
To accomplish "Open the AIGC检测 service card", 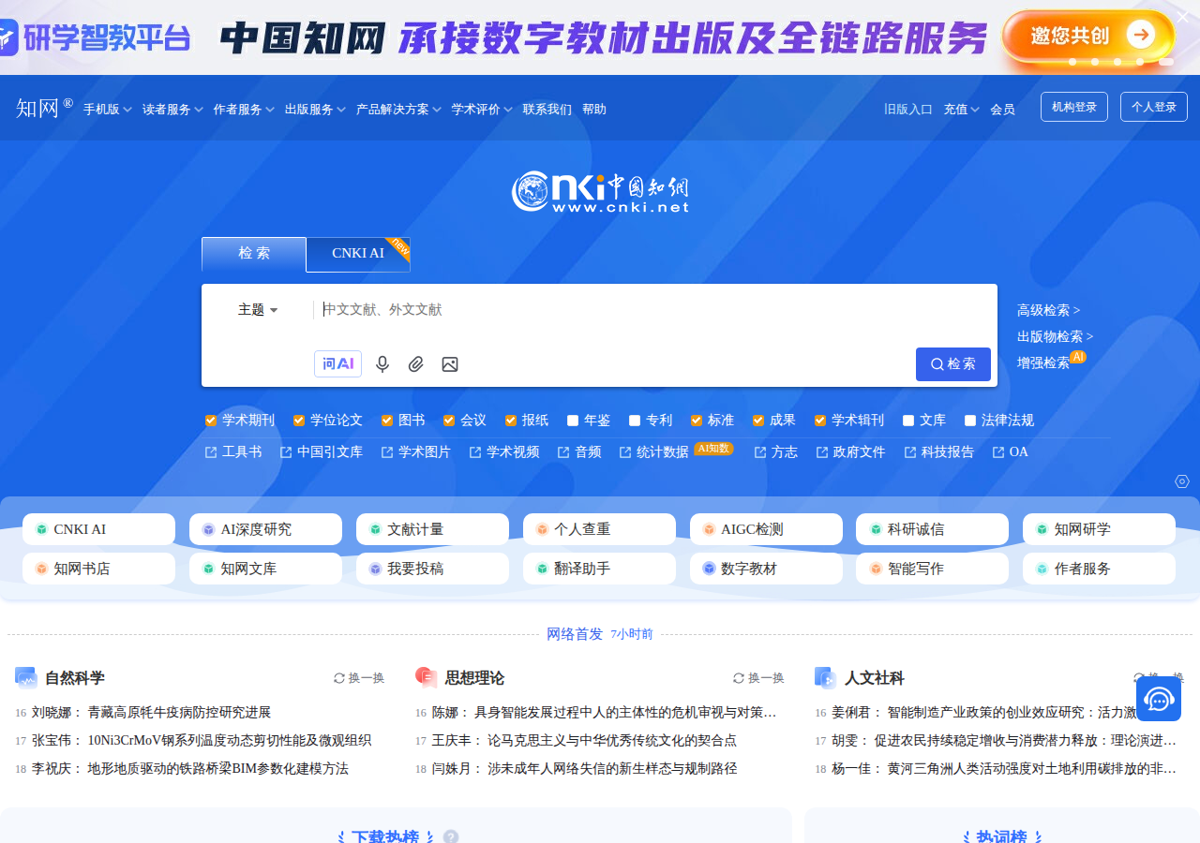I will 766,529.
